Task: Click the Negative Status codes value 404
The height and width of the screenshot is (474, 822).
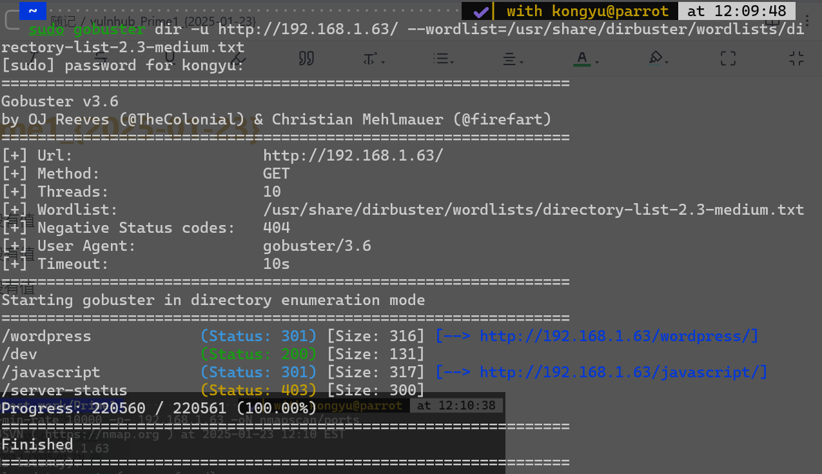Action: 277,228
